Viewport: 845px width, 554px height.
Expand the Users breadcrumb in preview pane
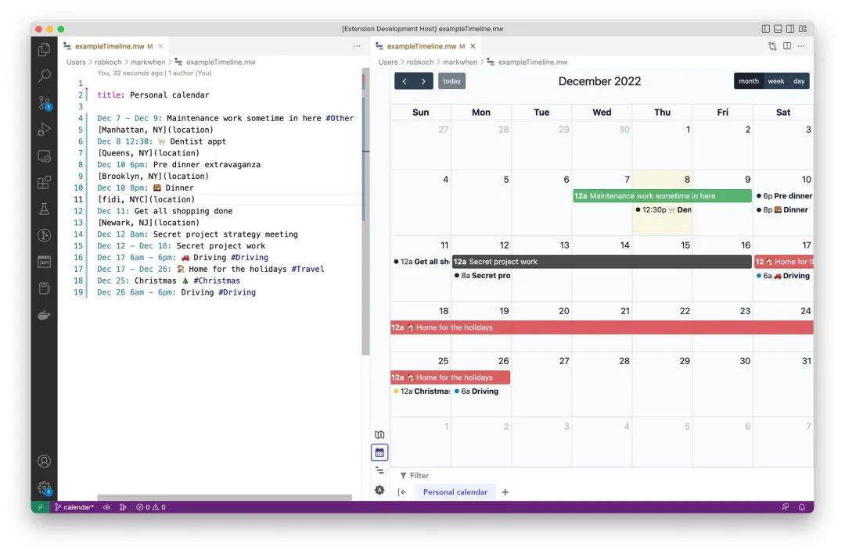(388, 62)
